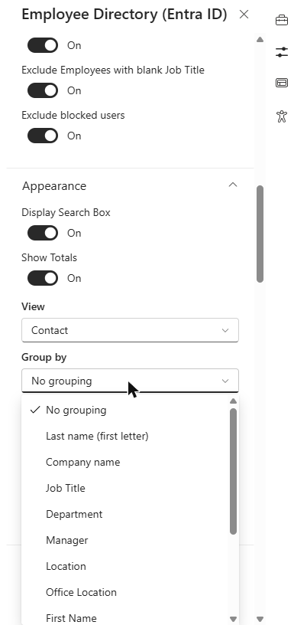Toggle Exclude blocked users switch

click(x=43, y=136)
